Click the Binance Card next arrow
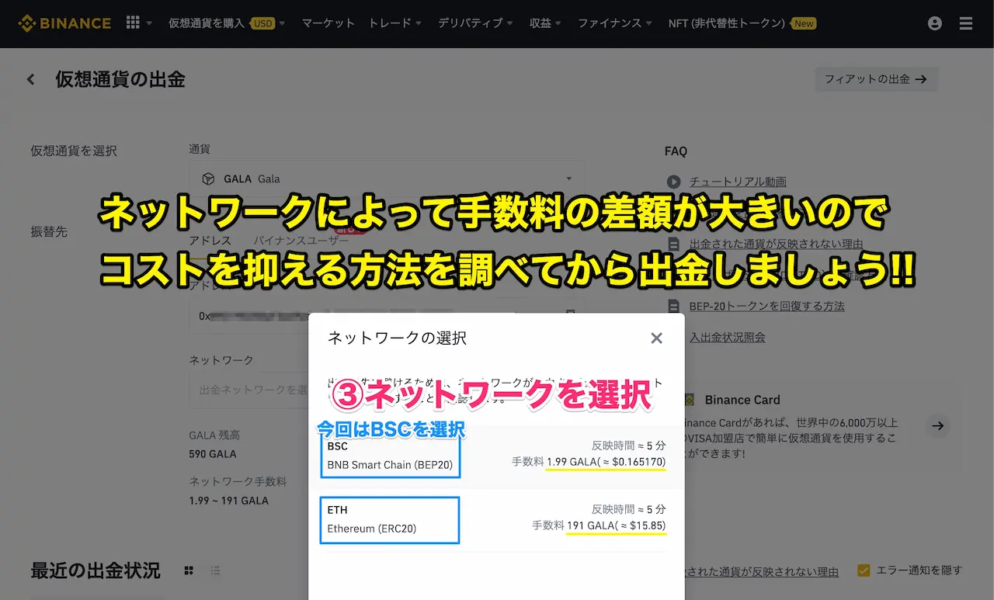Image resolution: width=994 pixels, height=600 pixels. 938,425
